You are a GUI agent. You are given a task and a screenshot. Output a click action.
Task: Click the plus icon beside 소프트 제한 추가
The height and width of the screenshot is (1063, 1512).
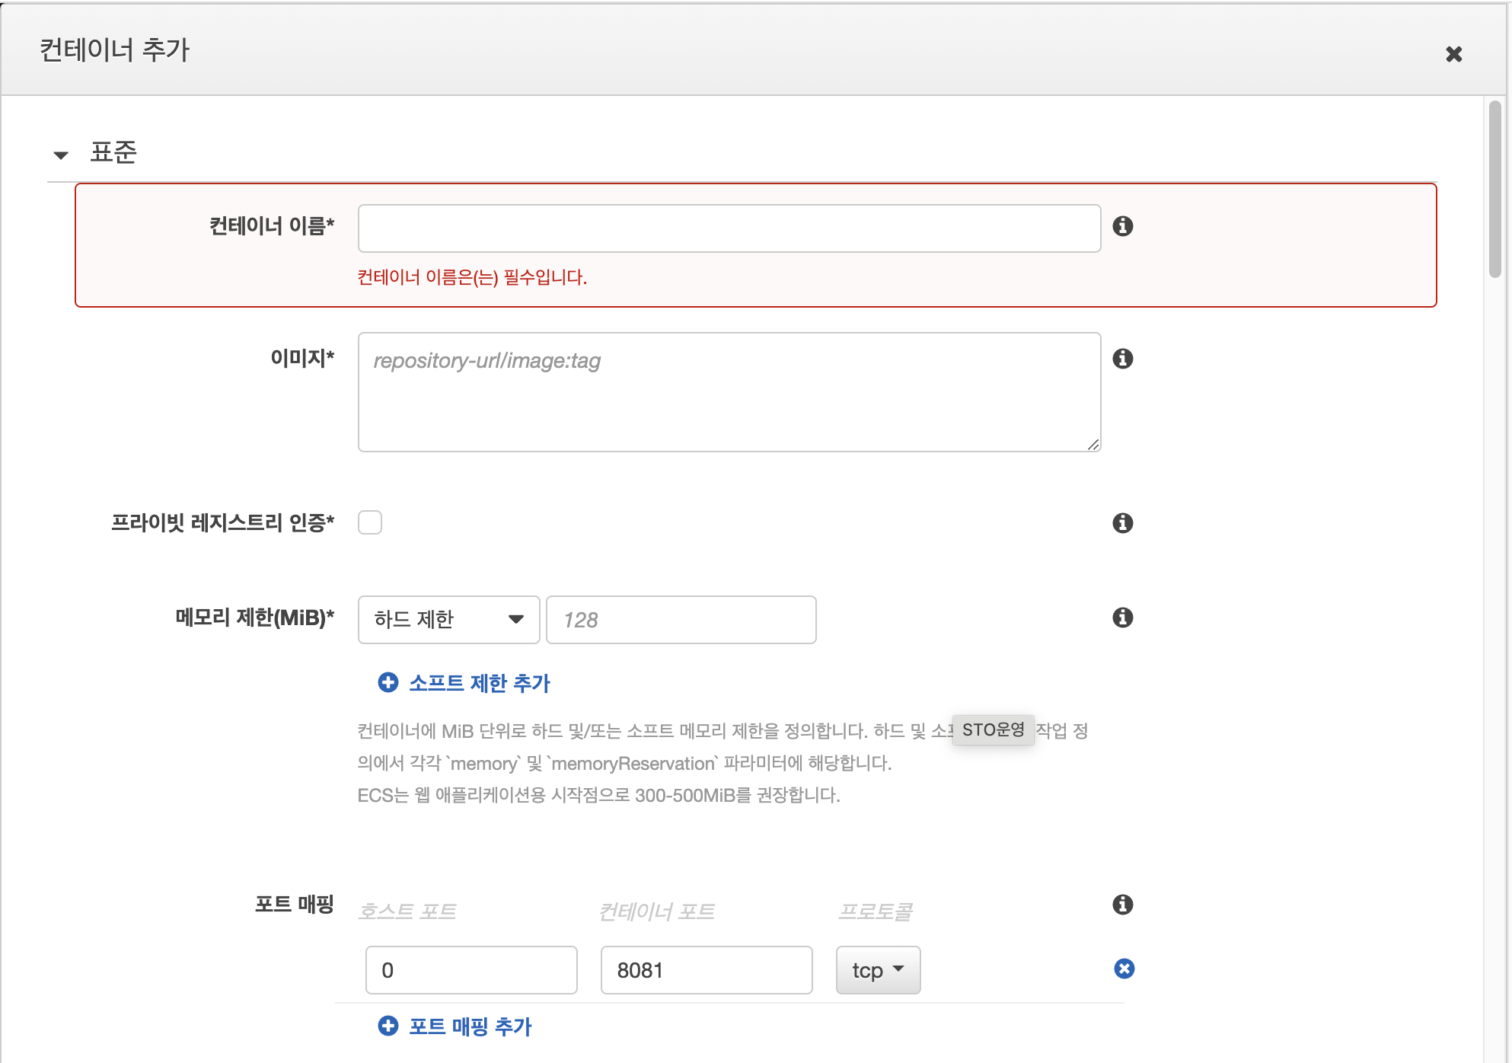click(x=388, y=683)
